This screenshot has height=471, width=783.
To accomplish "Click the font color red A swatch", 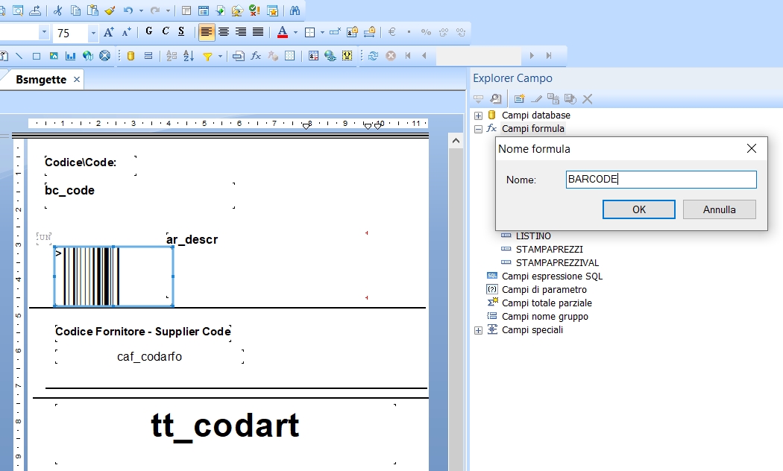I will (x=282, y=32).
